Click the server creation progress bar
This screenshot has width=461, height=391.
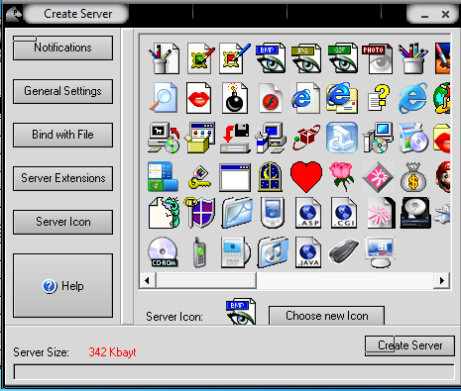234,372
